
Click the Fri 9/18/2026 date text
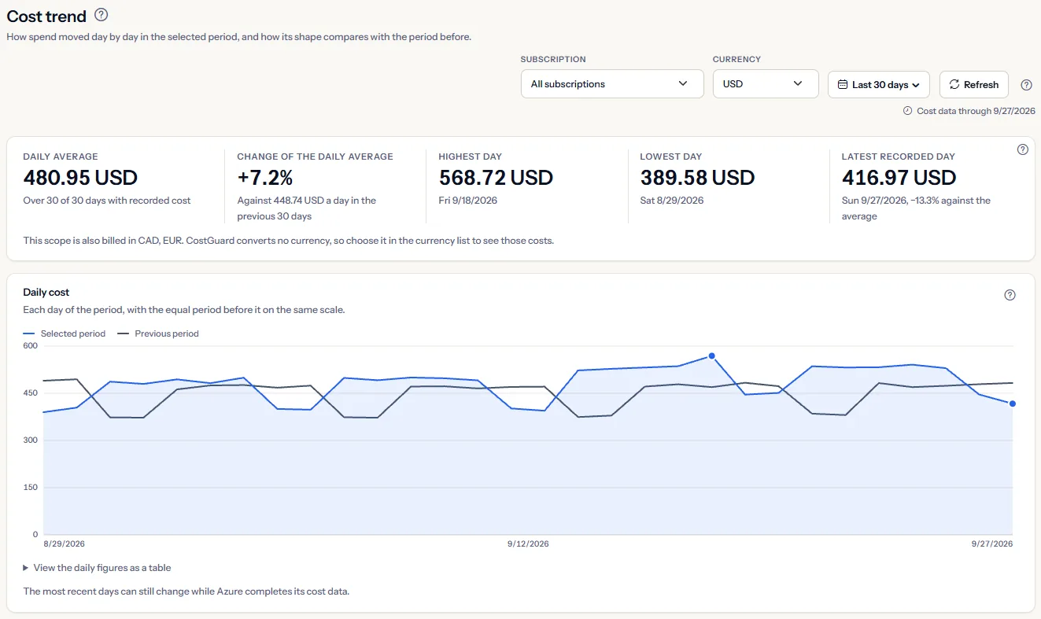coord(467,201)
